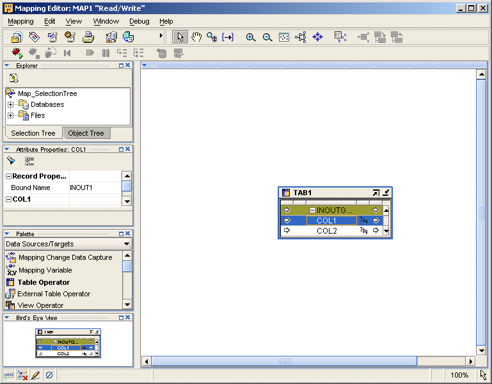
Task: Click the blue center arrows icon
Action: pyautogui.click(x=317, y=37)
